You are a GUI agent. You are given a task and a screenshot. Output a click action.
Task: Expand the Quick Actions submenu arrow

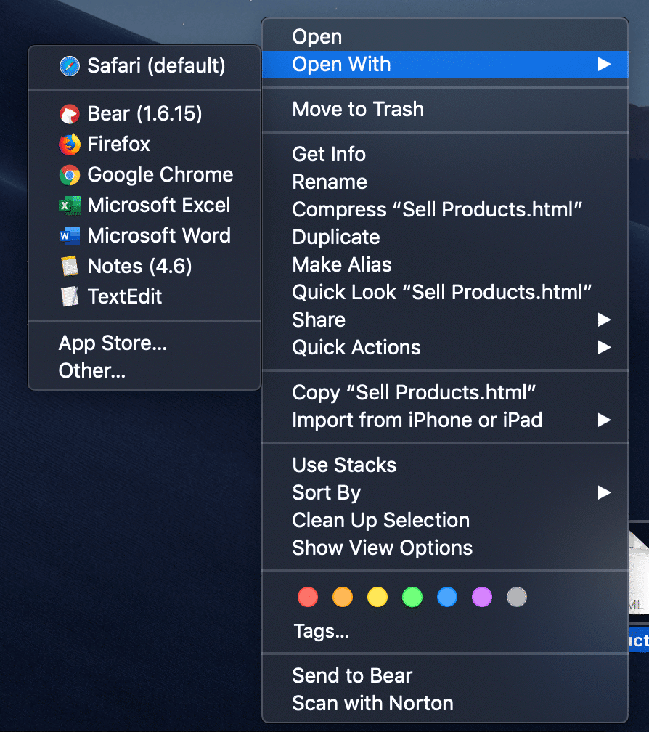[605, 347]
